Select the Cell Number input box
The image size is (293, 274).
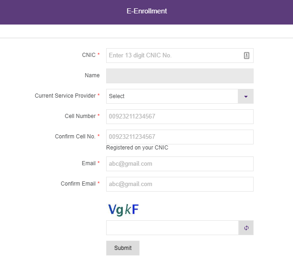coord(179,117)
